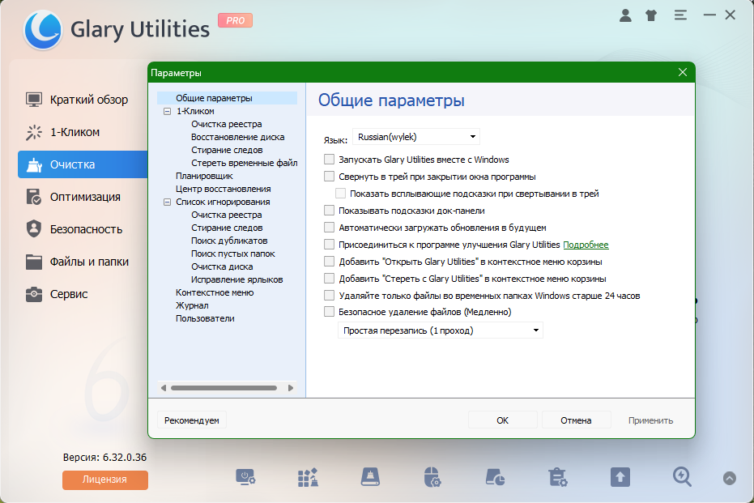The width and height of the screenshot is (754, 503).
Task: Collapse the 1-Кликом tree node
Action: pos(167,112)
